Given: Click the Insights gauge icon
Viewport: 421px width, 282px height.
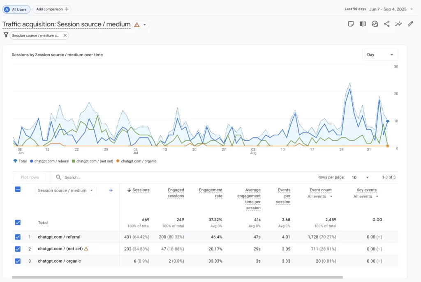Looking at the screenshot, I should [375, 24].
